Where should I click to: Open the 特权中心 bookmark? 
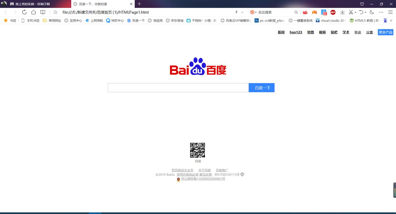tap(115, 21)
